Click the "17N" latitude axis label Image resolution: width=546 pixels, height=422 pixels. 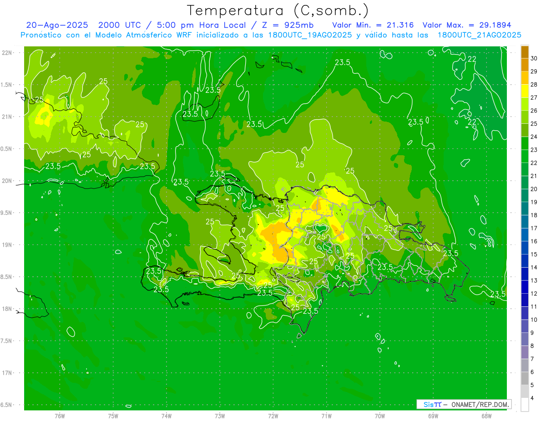tap(7, 373)
